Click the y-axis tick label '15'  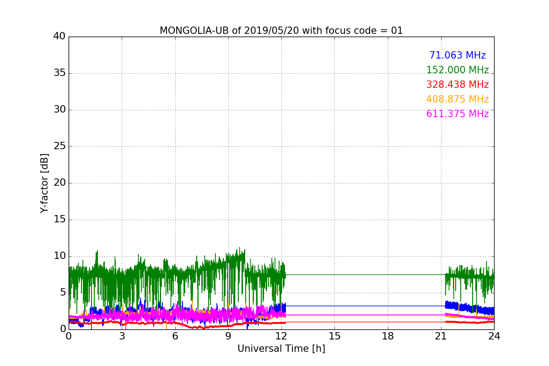pos(59,220)
